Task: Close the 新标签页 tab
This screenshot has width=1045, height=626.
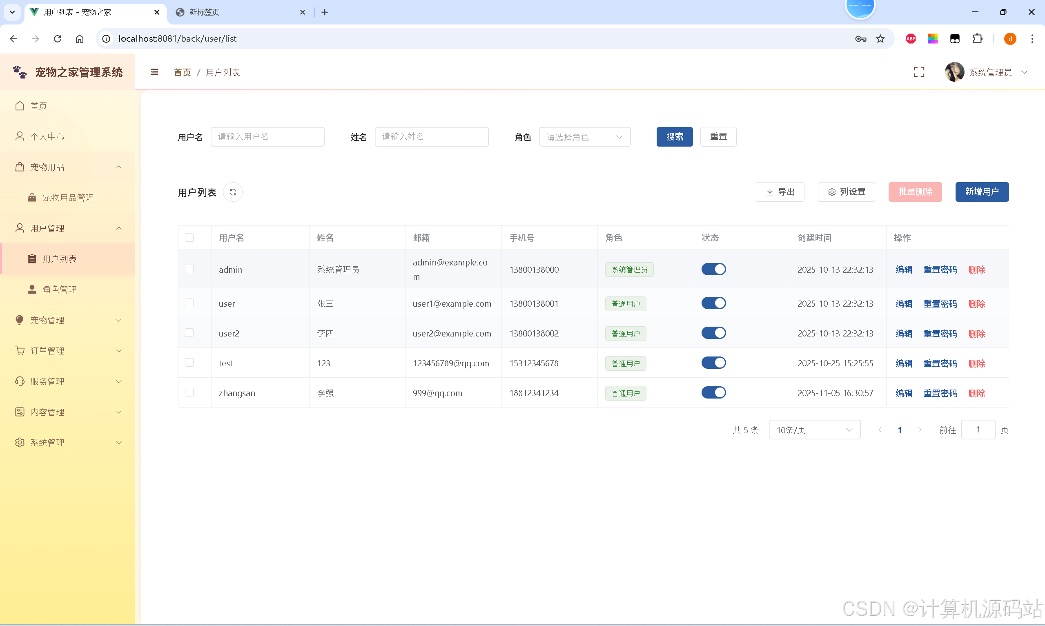Action: point(302,12)
